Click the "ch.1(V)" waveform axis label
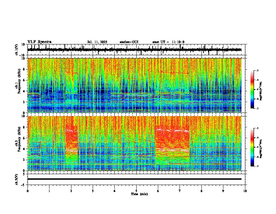 coord(17,50)
